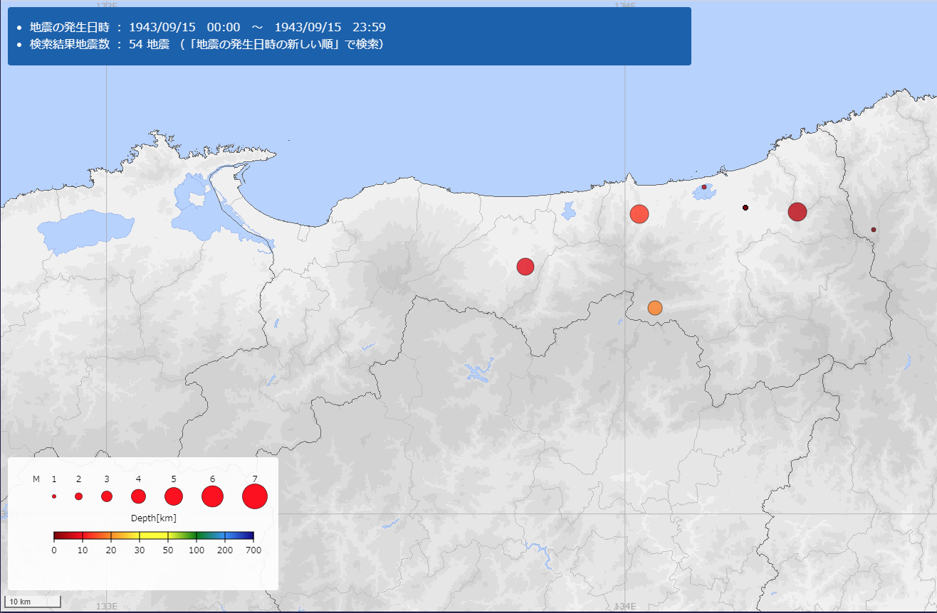The width and height of the screenshot is (937, 613).
Task: Click the earthquake date range line '1943/09/15 00:00'
Action: [x=208, y=27]
